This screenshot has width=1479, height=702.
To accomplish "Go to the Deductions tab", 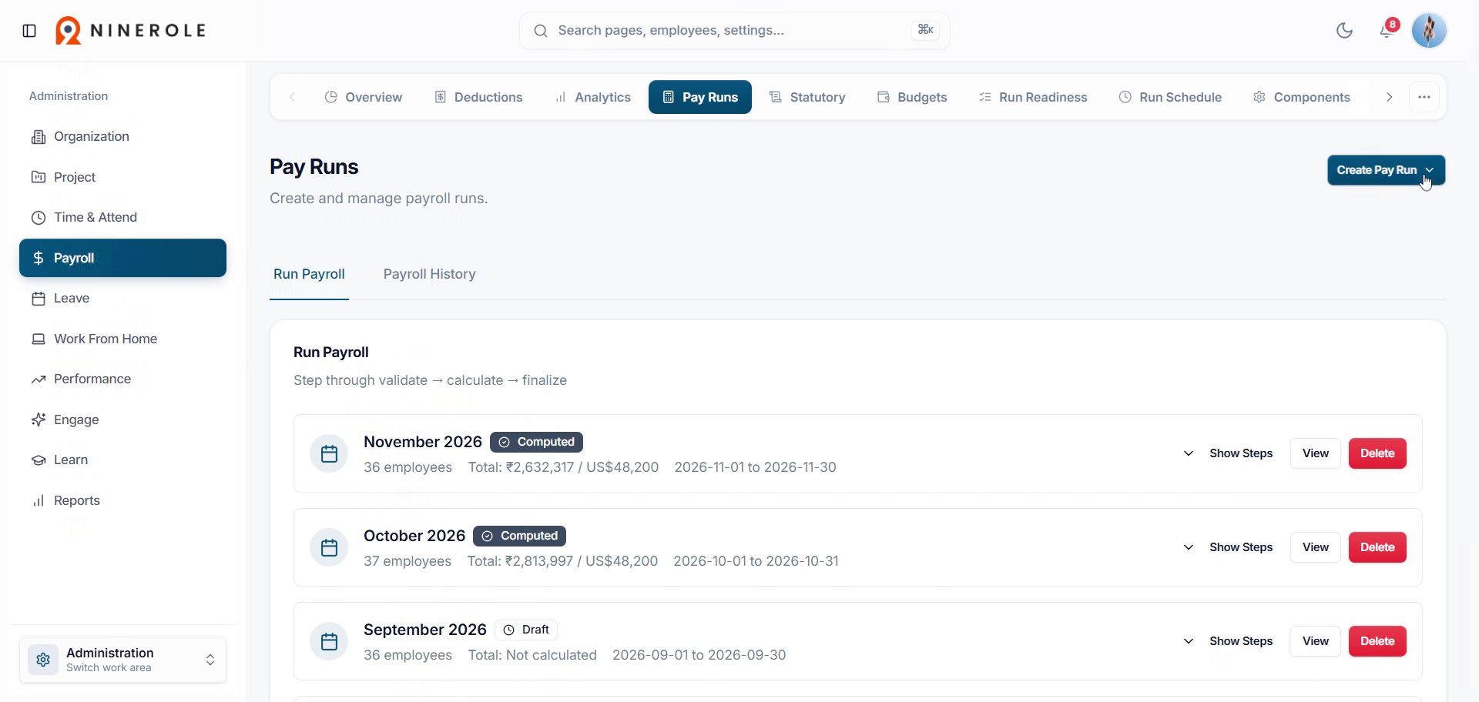I will (478, 97).
